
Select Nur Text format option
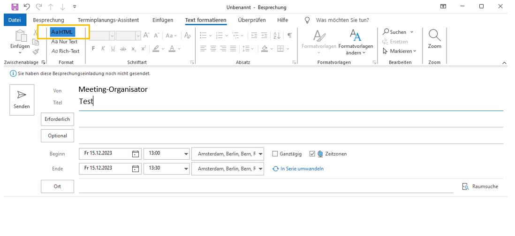(x=65, y=42)
